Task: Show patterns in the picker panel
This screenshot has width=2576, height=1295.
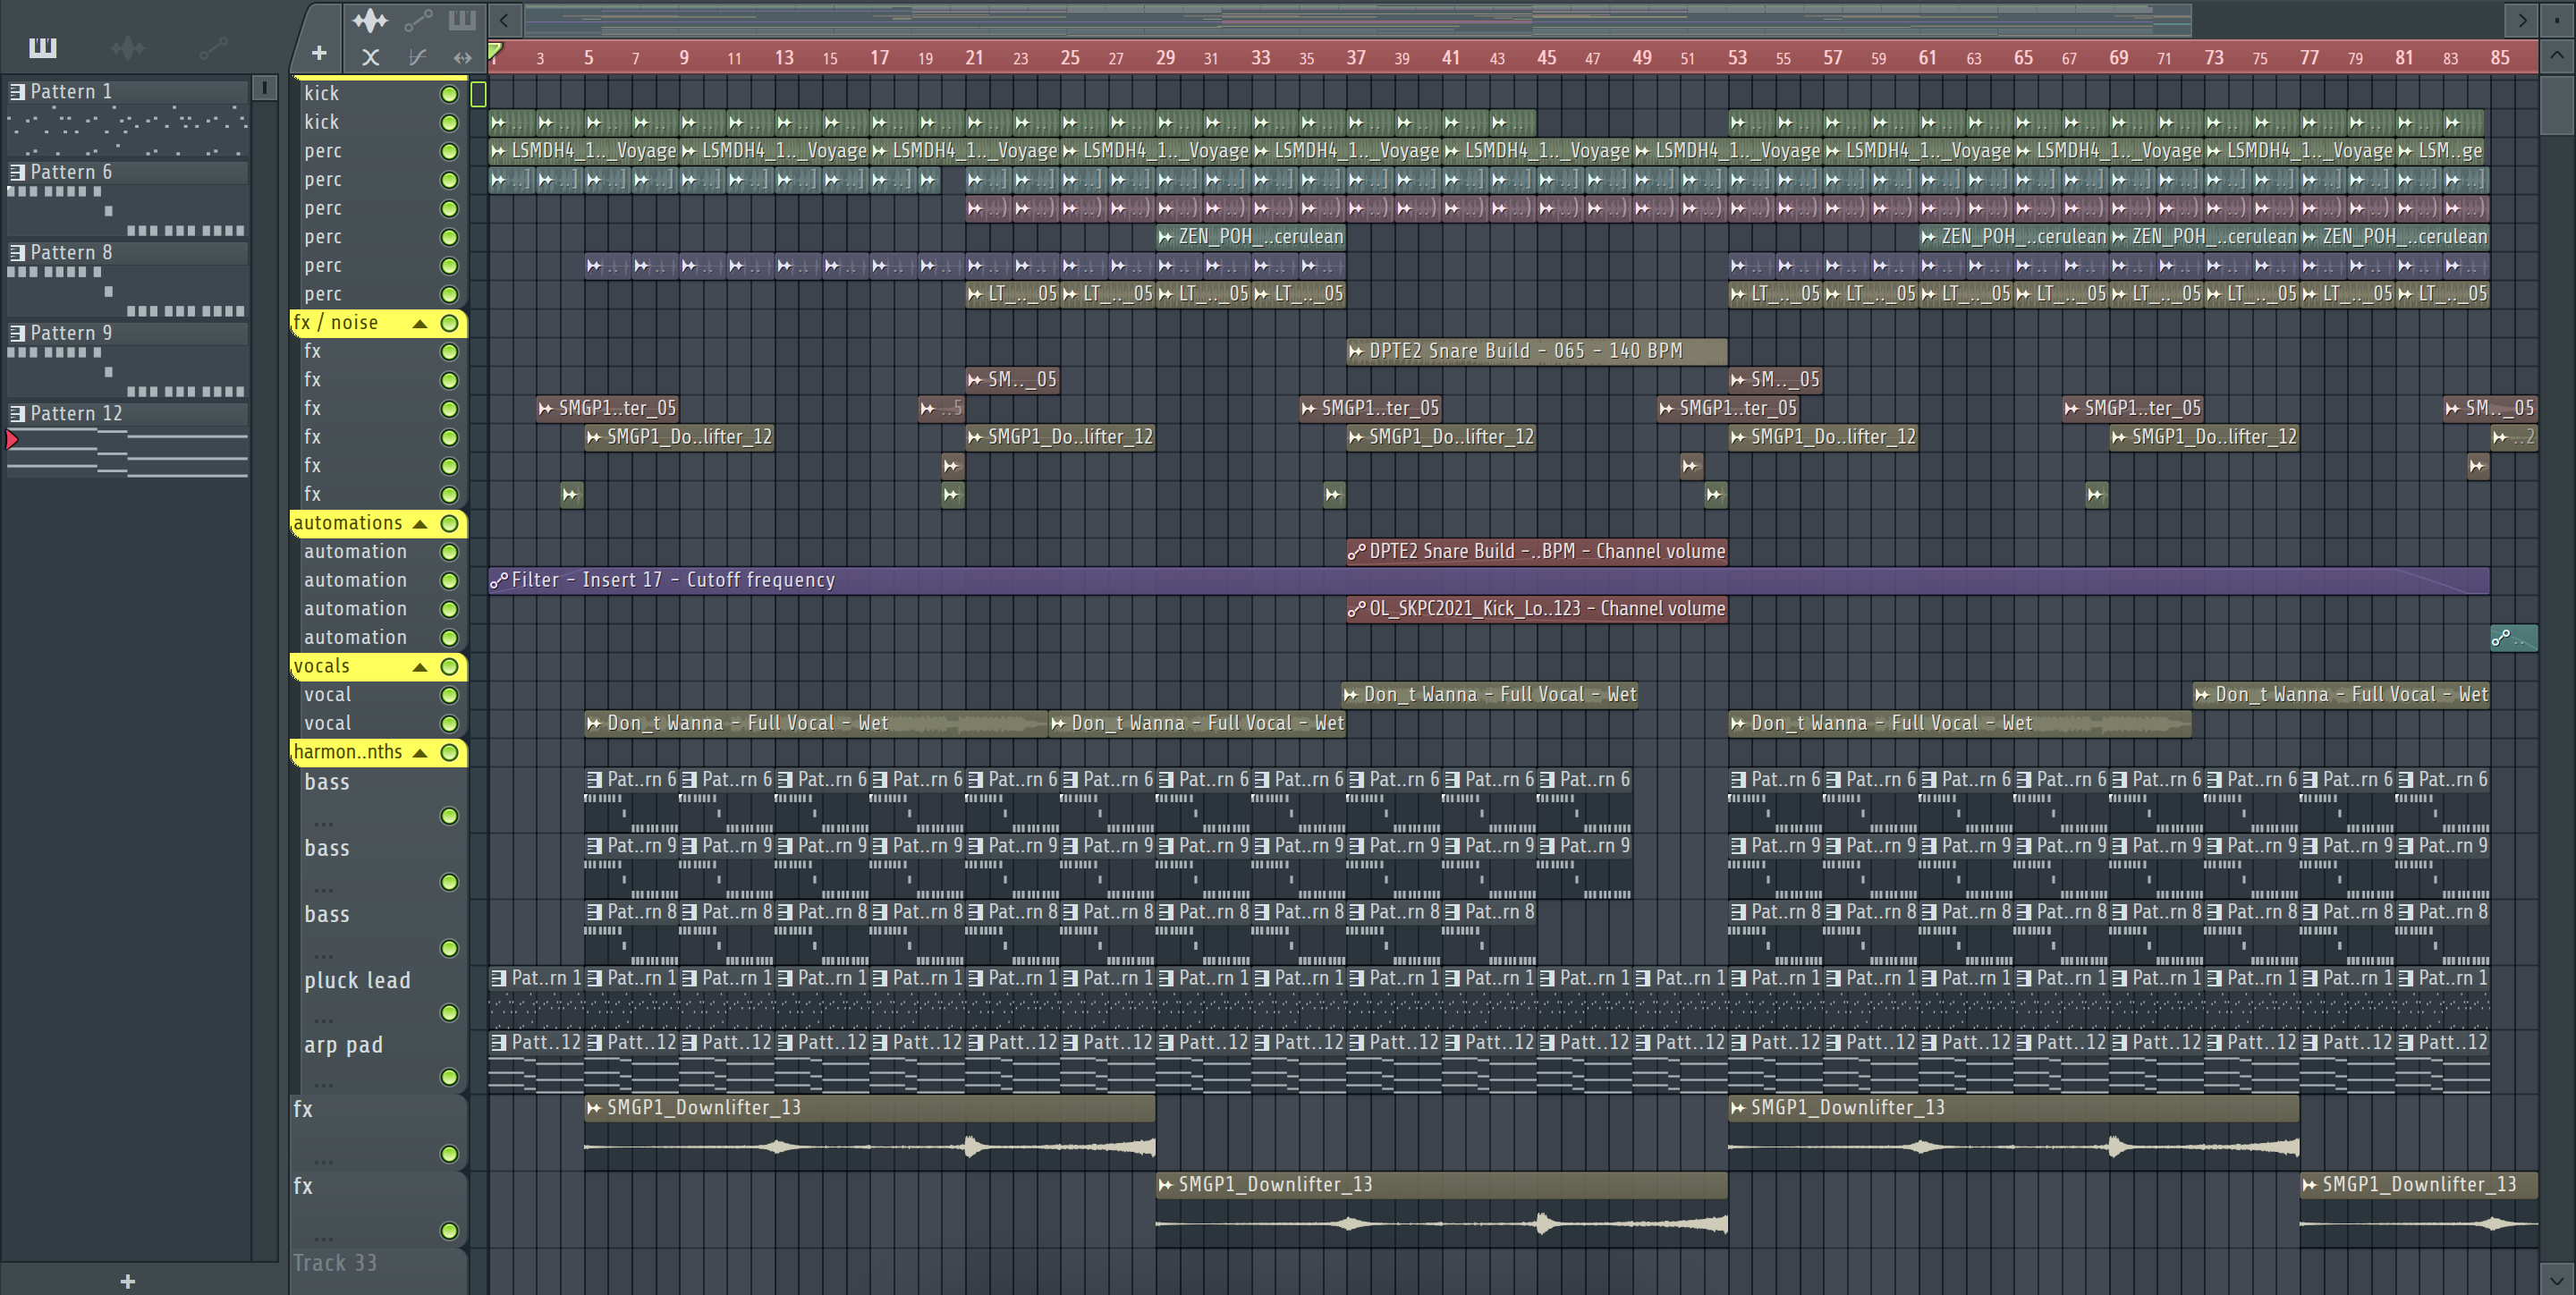Action: point(42,47)
